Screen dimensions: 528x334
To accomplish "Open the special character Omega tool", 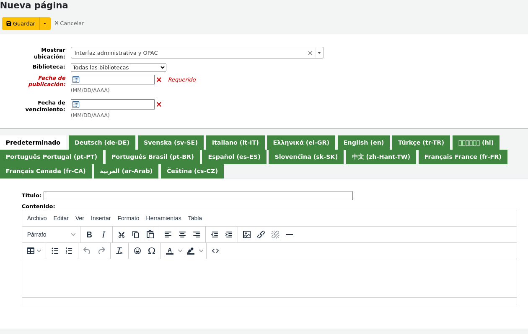I will click(x=152, y=251).
